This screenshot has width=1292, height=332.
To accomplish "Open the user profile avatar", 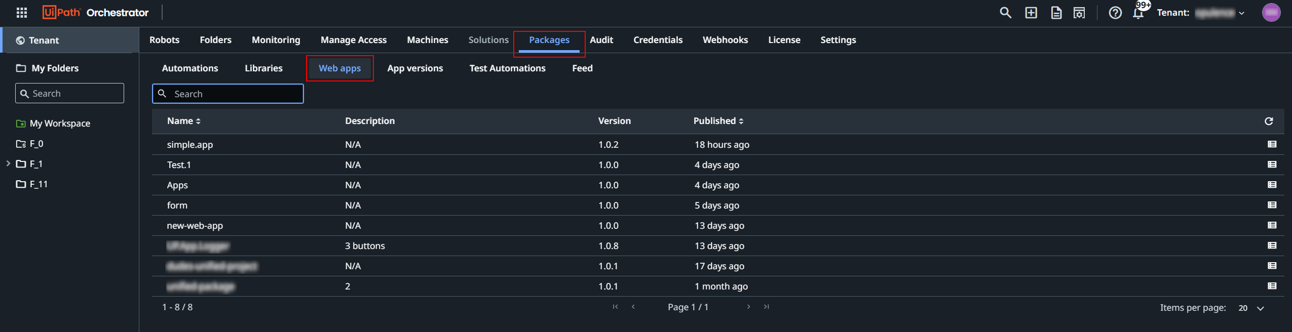I will tap(1271, 13).
